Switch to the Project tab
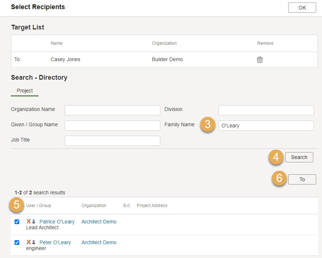Image resolution: width=322 pixels, height=258 pixels. [x=25, y=91]
